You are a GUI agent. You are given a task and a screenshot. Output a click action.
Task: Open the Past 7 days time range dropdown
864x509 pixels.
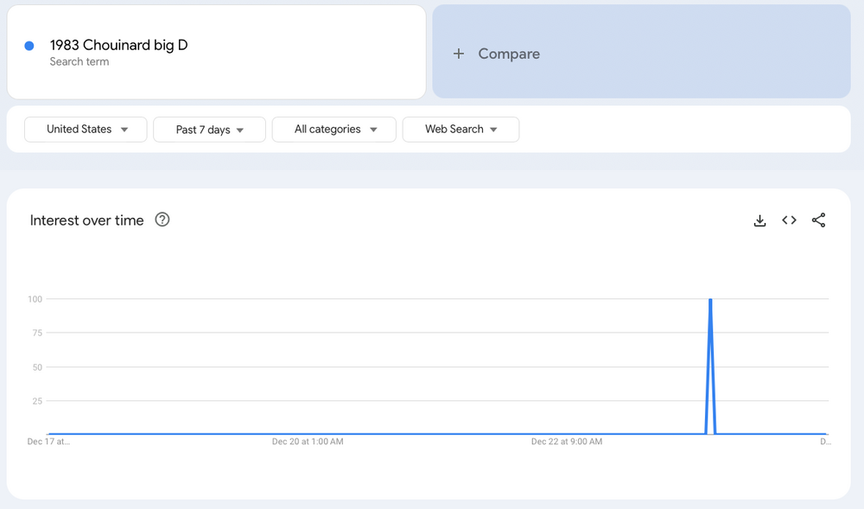[x=209, y=130]
